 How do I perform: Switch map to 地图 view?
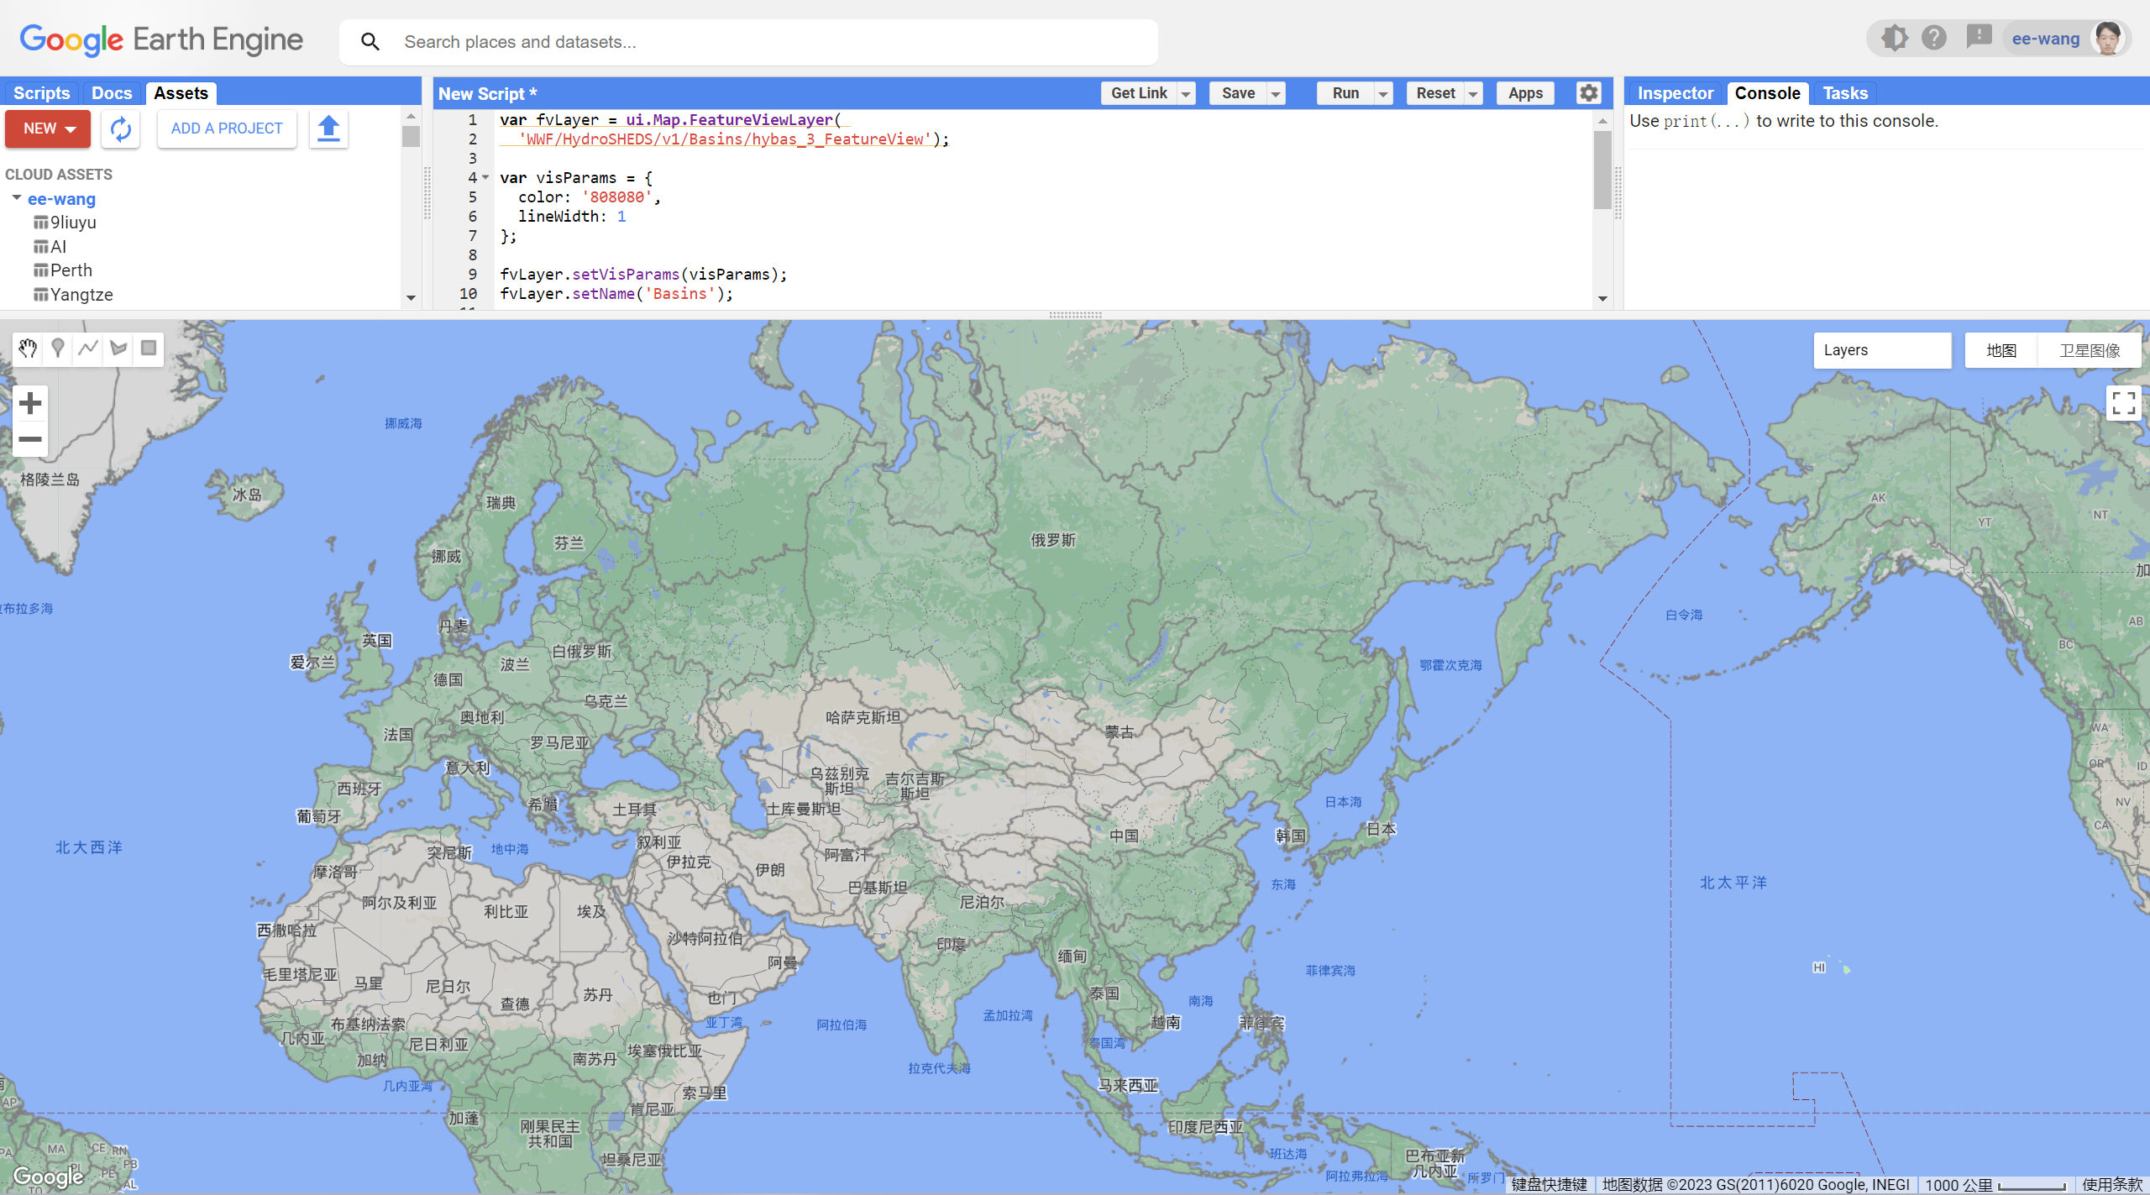(x=2001, y=350)
